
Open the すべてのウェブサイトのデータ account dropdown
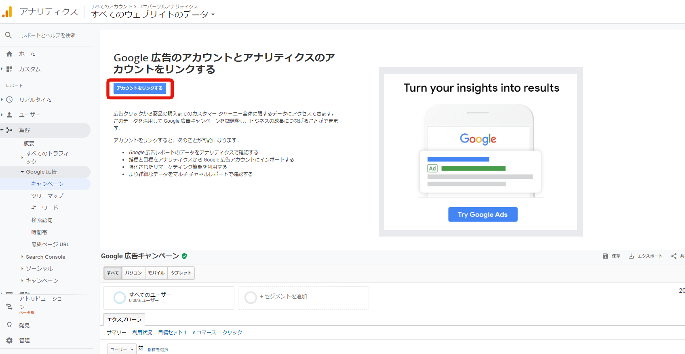point(153,15)
